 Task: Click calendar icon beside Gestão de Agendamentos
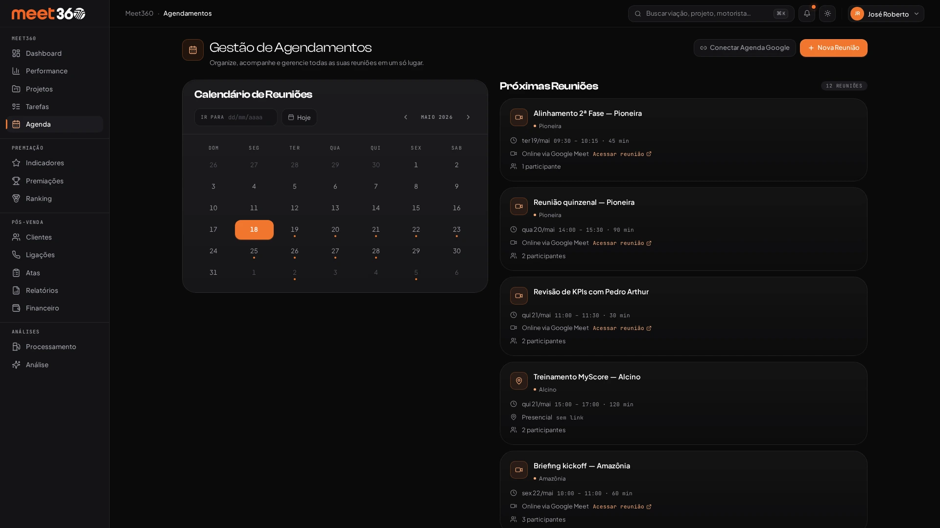193,50
